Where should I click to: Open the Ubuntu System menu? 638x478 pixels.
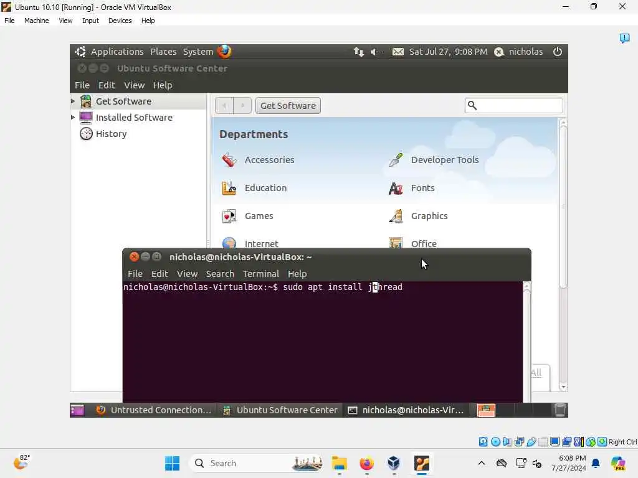coord(198,52)
